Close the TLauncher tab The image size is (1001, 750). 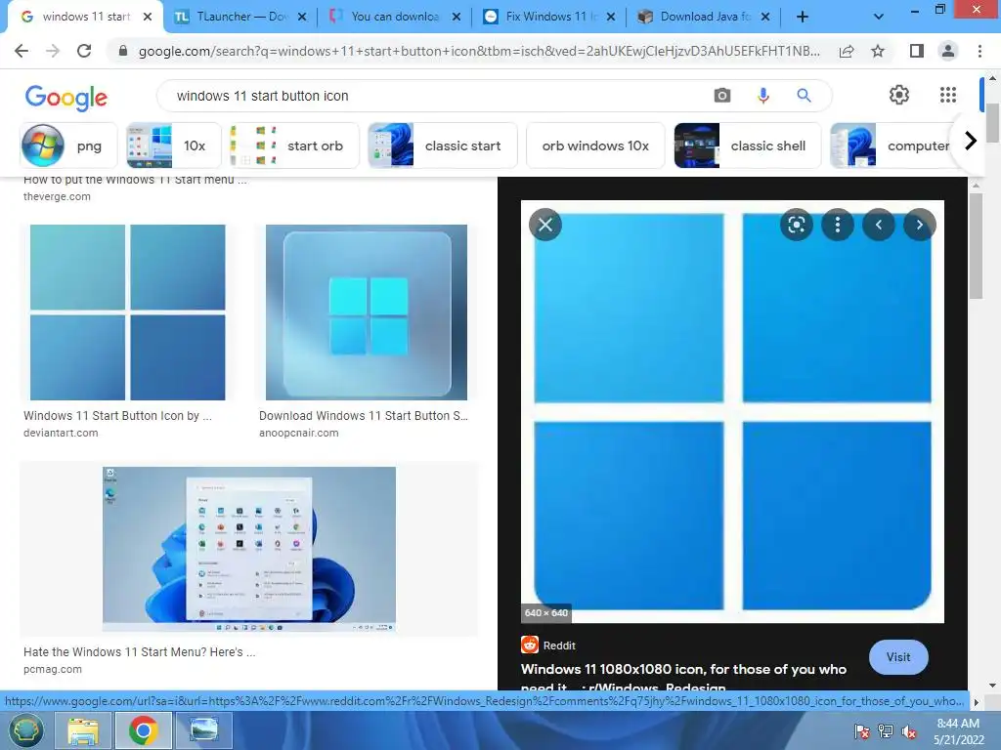coord(302,18)
